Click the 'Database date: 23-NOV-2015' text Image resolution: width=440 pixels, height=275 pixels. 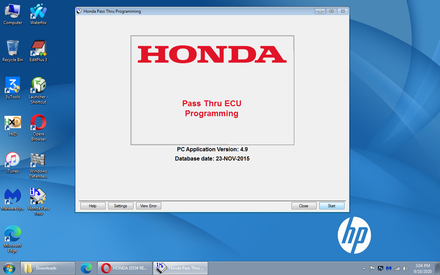[x=212, y=159]
